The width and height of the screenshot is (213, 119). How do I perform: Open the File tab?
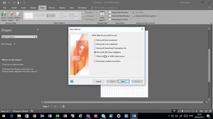[4, 8]
